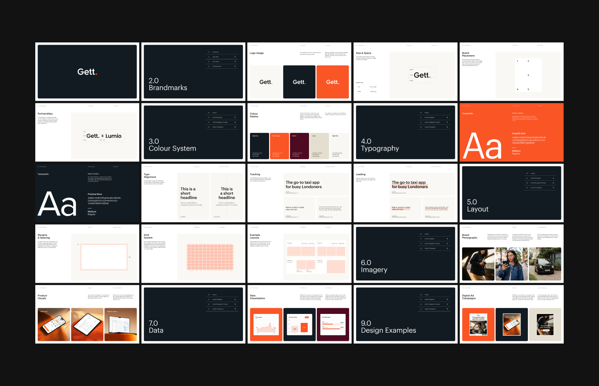Click the pink grid in Grid System slide

click(210, 257)
